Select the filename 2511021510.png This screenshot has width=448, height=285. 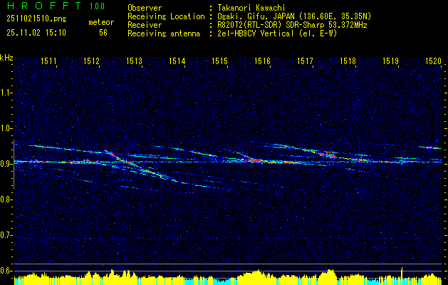tap(36, 19)
